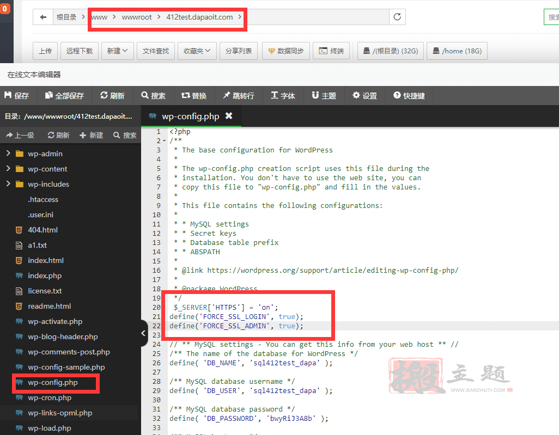Image resolution: width=559 pixels, height=435 pixels.
Task: Collapse the sidebar using the arrow handle
Action: (144, 333)
